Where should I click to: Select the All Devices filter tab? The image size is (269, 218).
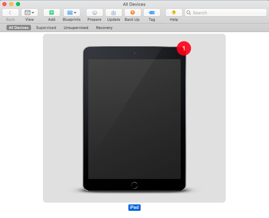[x=19, y=28]
